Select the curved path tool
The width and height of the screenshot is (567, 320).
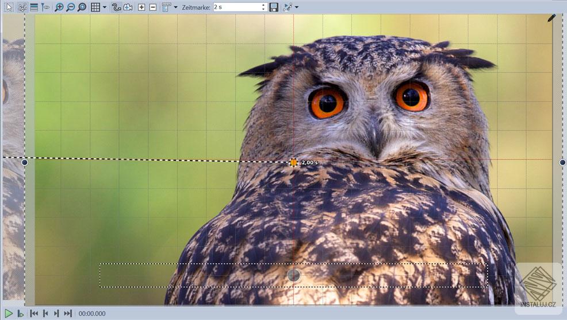point(116,7)
